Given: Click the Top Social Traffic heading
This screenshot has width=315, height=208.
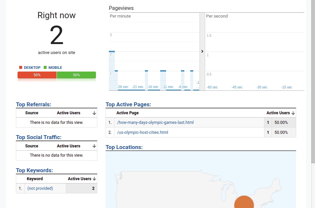Looking at the screenshot, I should coord(39,137).
